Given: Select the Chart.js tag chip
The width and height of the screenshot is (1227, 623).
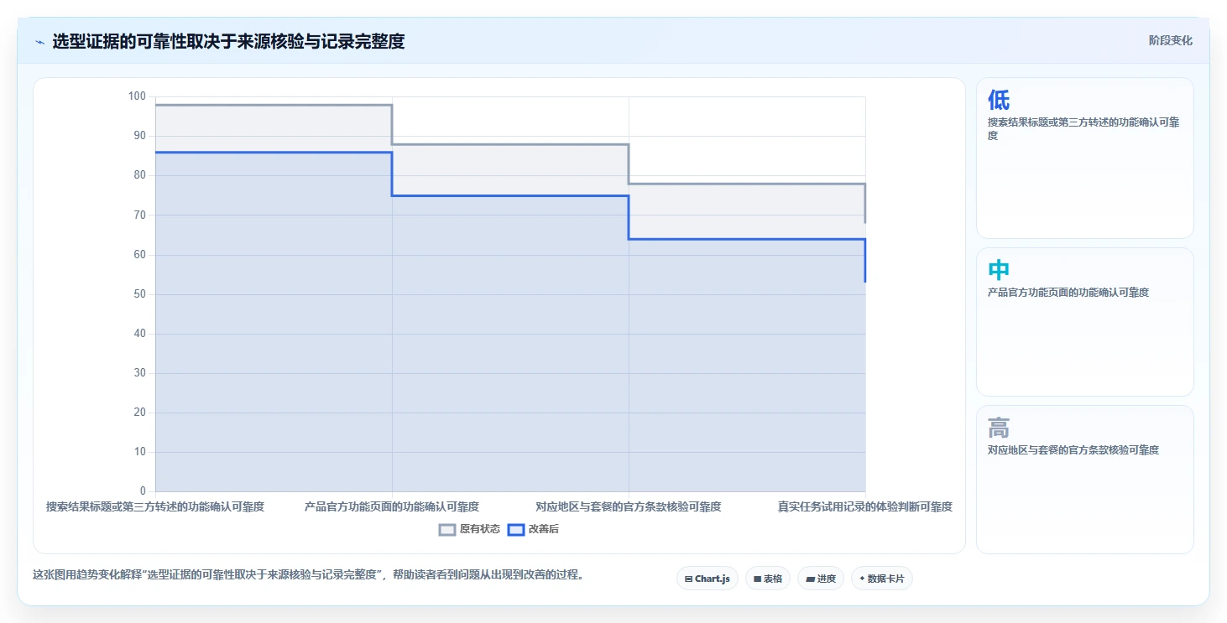Looking at the screenshot, I should coord(707,579).
